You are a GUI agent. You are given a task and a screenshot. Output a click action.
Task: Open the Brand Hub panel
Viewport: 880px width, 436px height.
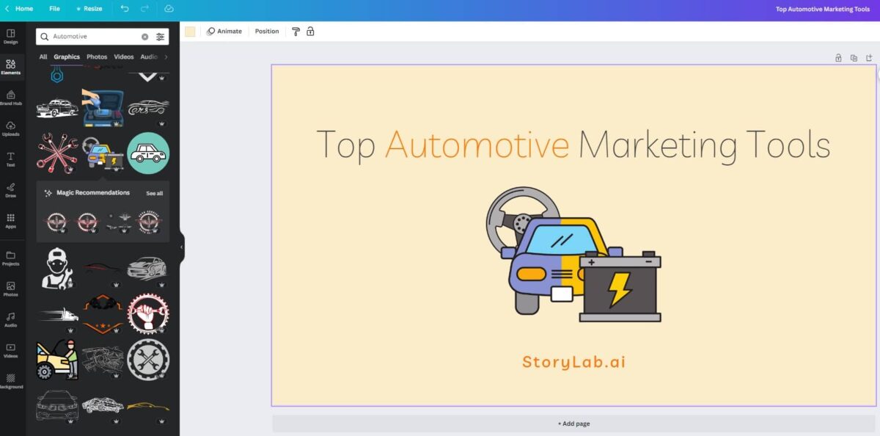click(x=11, y=98)
